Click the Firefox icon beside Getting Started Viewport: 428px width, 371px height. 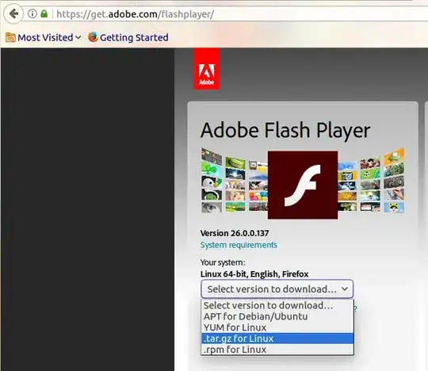pyautogui.click(x=93, y=37)
